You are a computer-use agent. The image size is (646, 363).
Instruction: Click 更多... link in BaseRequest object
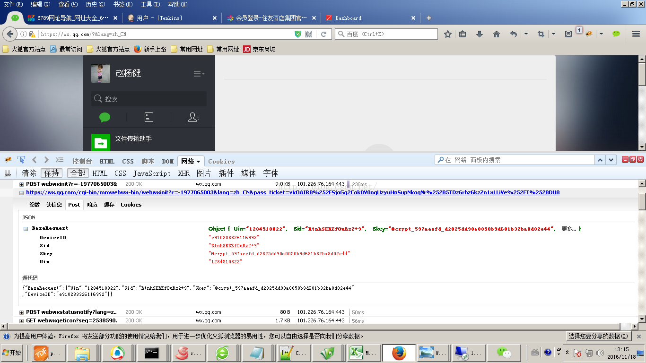coord(569,229)
